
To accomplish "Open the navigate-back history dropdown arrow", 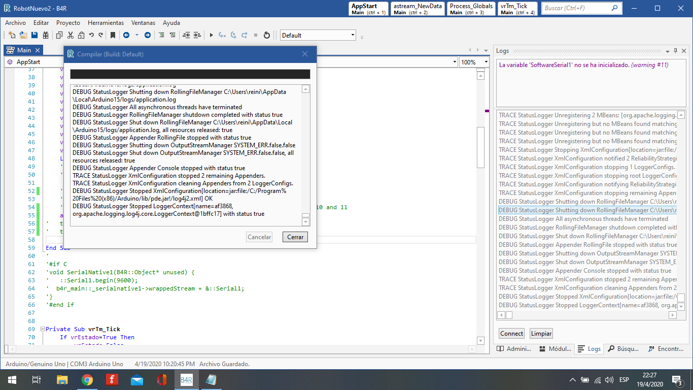I will tap(136, 35).
